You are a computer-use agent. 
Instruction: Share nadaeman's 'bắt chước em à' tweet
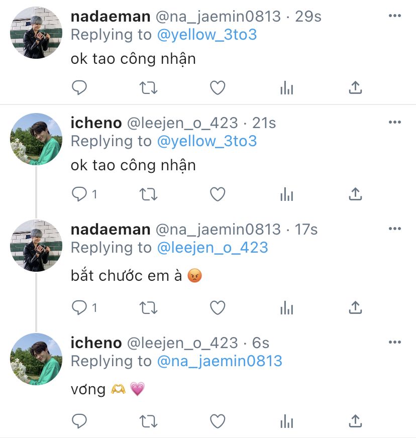(x=355, y=307)
